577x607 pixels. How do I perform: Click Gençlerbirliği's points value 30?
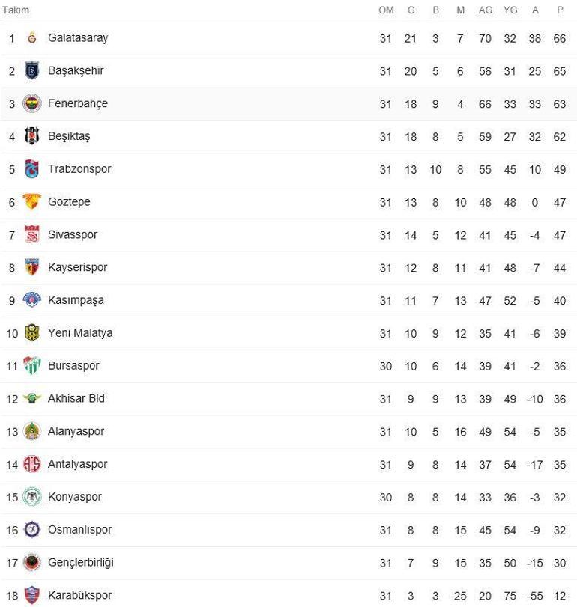pyautogui.click(x=560, y=563)
